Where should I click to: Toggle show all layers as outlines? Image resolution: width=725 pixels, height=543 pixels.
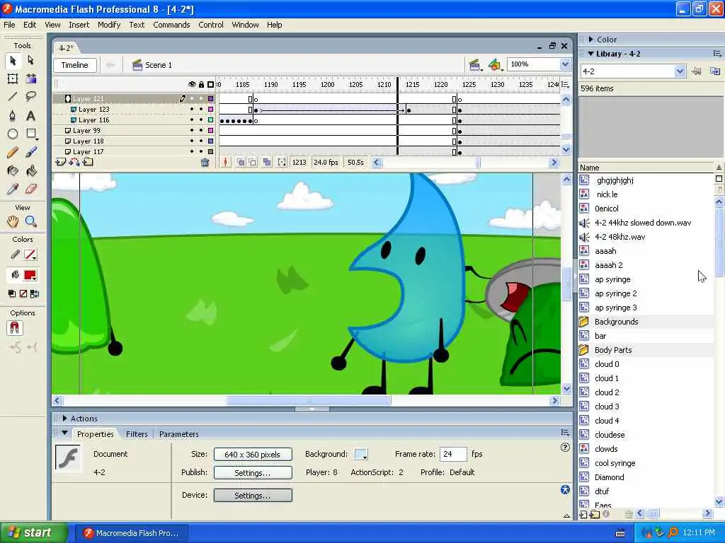click(211, 85)
